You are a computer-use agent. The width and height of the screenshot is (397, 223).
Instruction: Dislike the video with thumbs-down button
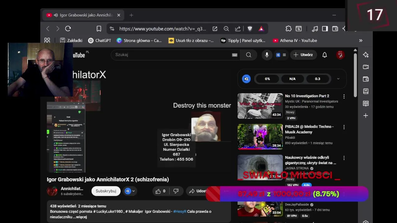point(176,191)
